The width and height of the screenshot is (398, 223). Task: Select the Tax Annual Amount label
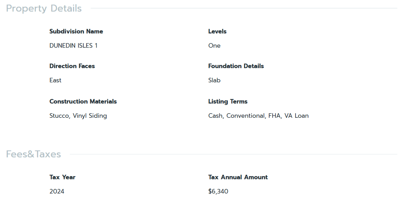(x=238, y=177)
